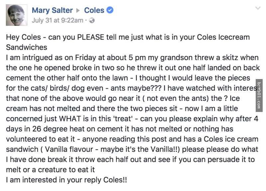This screenshot has height=191, width=266.
Task: Open Mary Salter's profile picture
Action: tap(16, 15)
